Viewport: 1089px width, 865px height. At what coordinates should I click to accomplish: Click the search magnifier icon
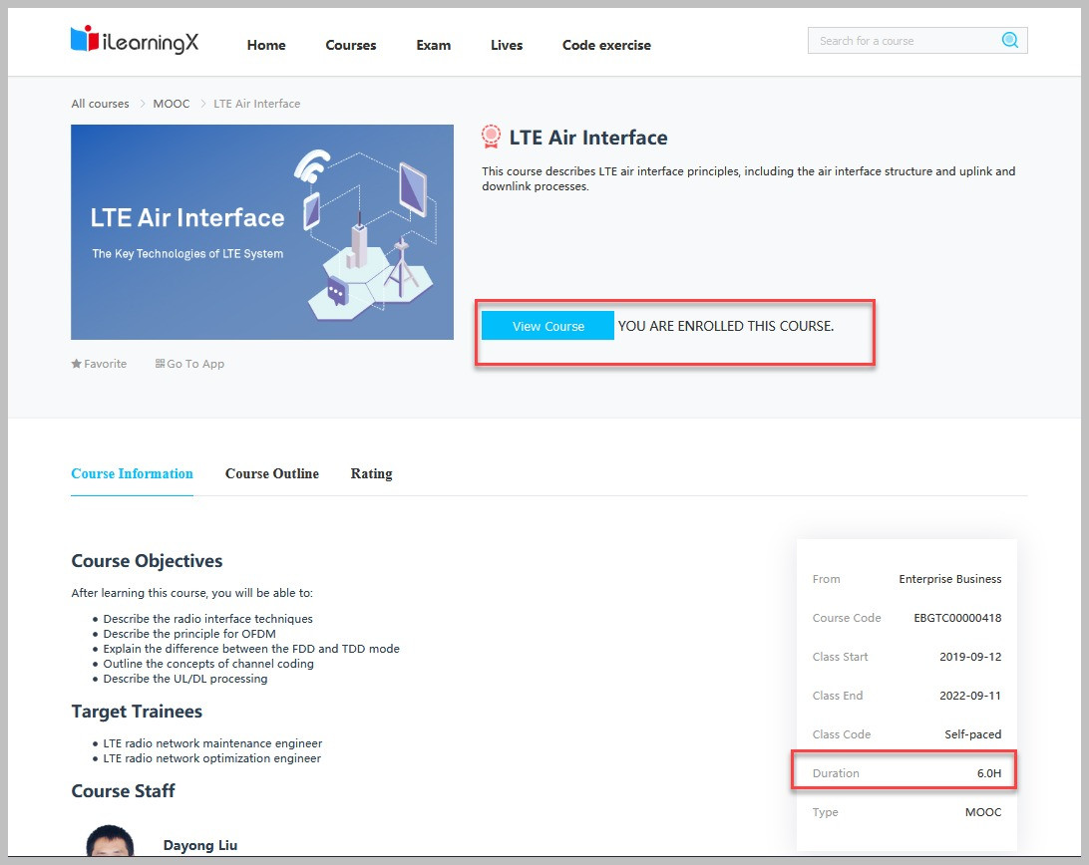pyautogui.click(x=1010, y=40)
